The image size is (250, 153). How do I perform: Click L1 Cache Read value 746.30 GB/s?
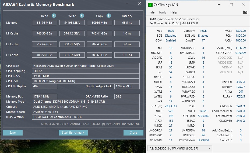click(45, 33)
